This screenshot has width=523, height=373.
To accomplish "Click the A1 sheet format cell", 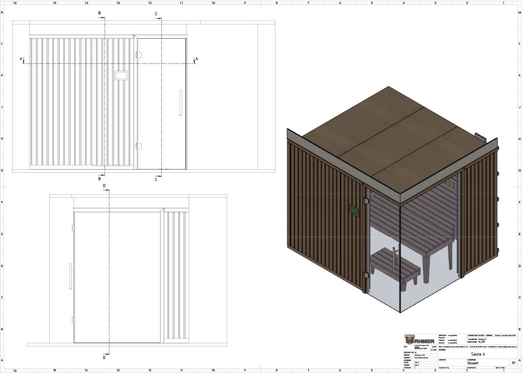I will 513,362.
